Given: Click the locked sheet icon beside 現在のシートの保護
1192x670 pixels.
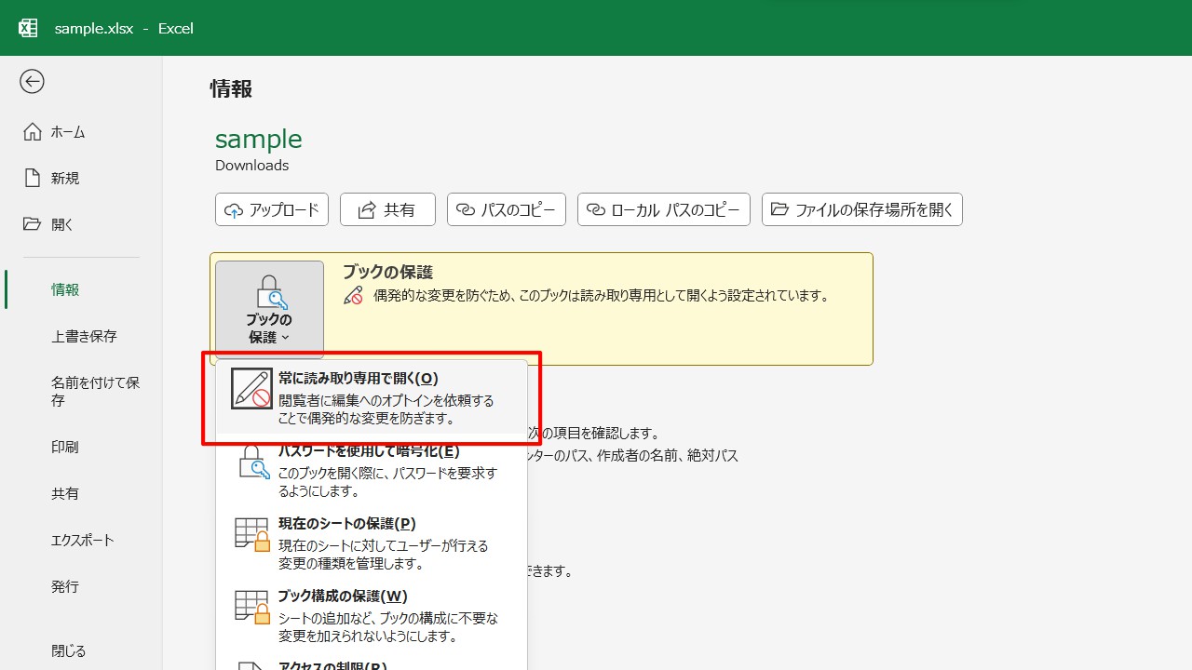Looking at the screenshot, I should [x=251, y=533].
